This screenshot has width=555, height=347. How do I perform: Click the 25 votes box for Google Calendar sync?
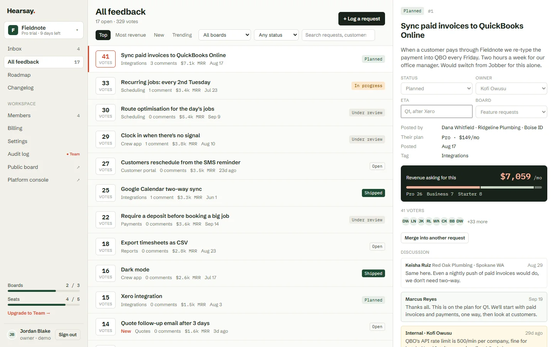tap(106, 193)
